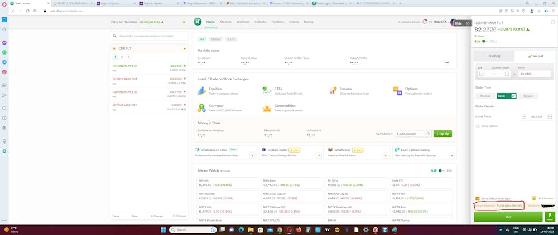
Task: Click the notification bell icon
Action: pos(425,22)
